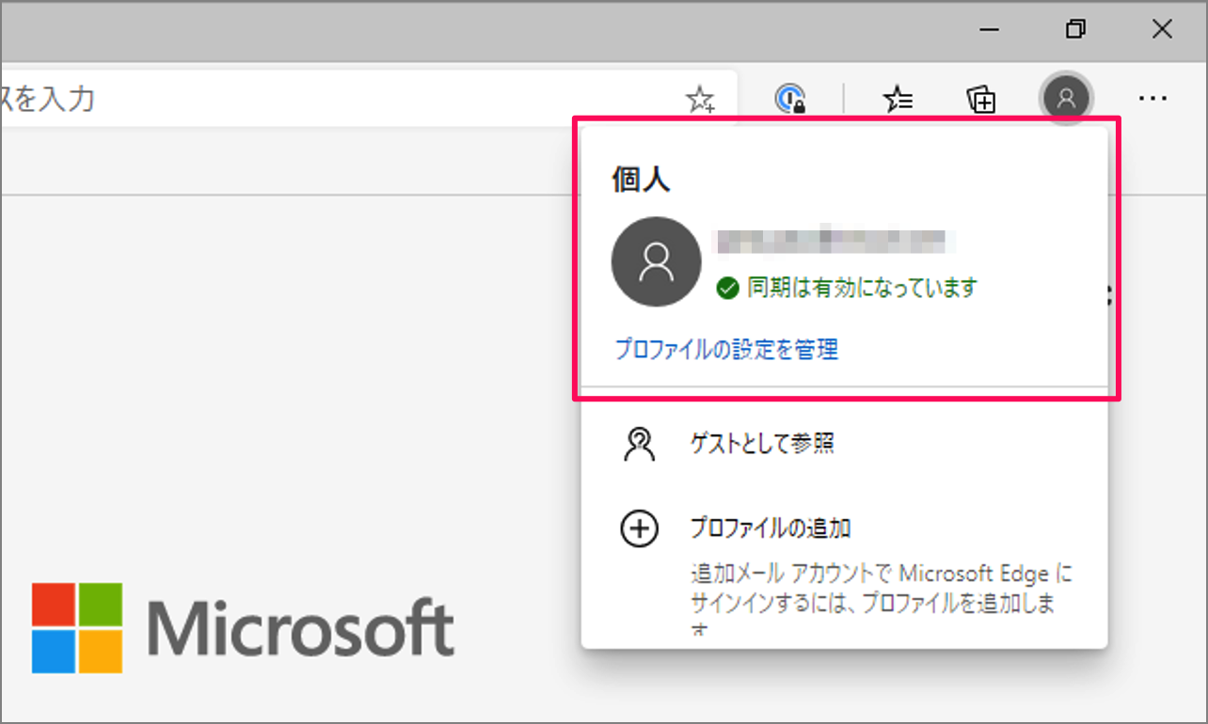Open プロファイルの設定を管理 link
This screenshot has width=1208, height=724.
(725, 350)
